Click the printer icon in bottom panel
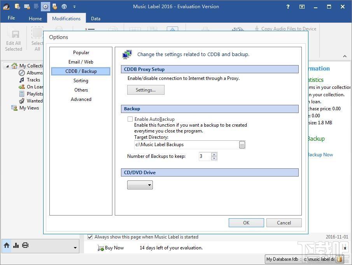 25,245
